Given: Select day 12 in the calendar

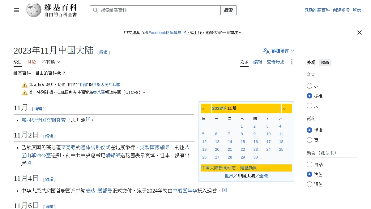Looking at the screenshot, I should [204, 142].
